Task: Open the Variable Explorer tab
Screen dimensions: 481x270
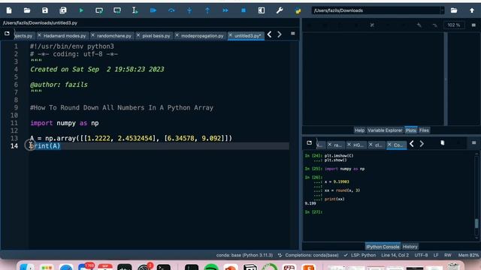Action: coord(385,130)
